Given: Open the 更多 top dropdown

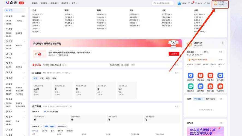Looking at the screenshot, I should pos(74,3).
